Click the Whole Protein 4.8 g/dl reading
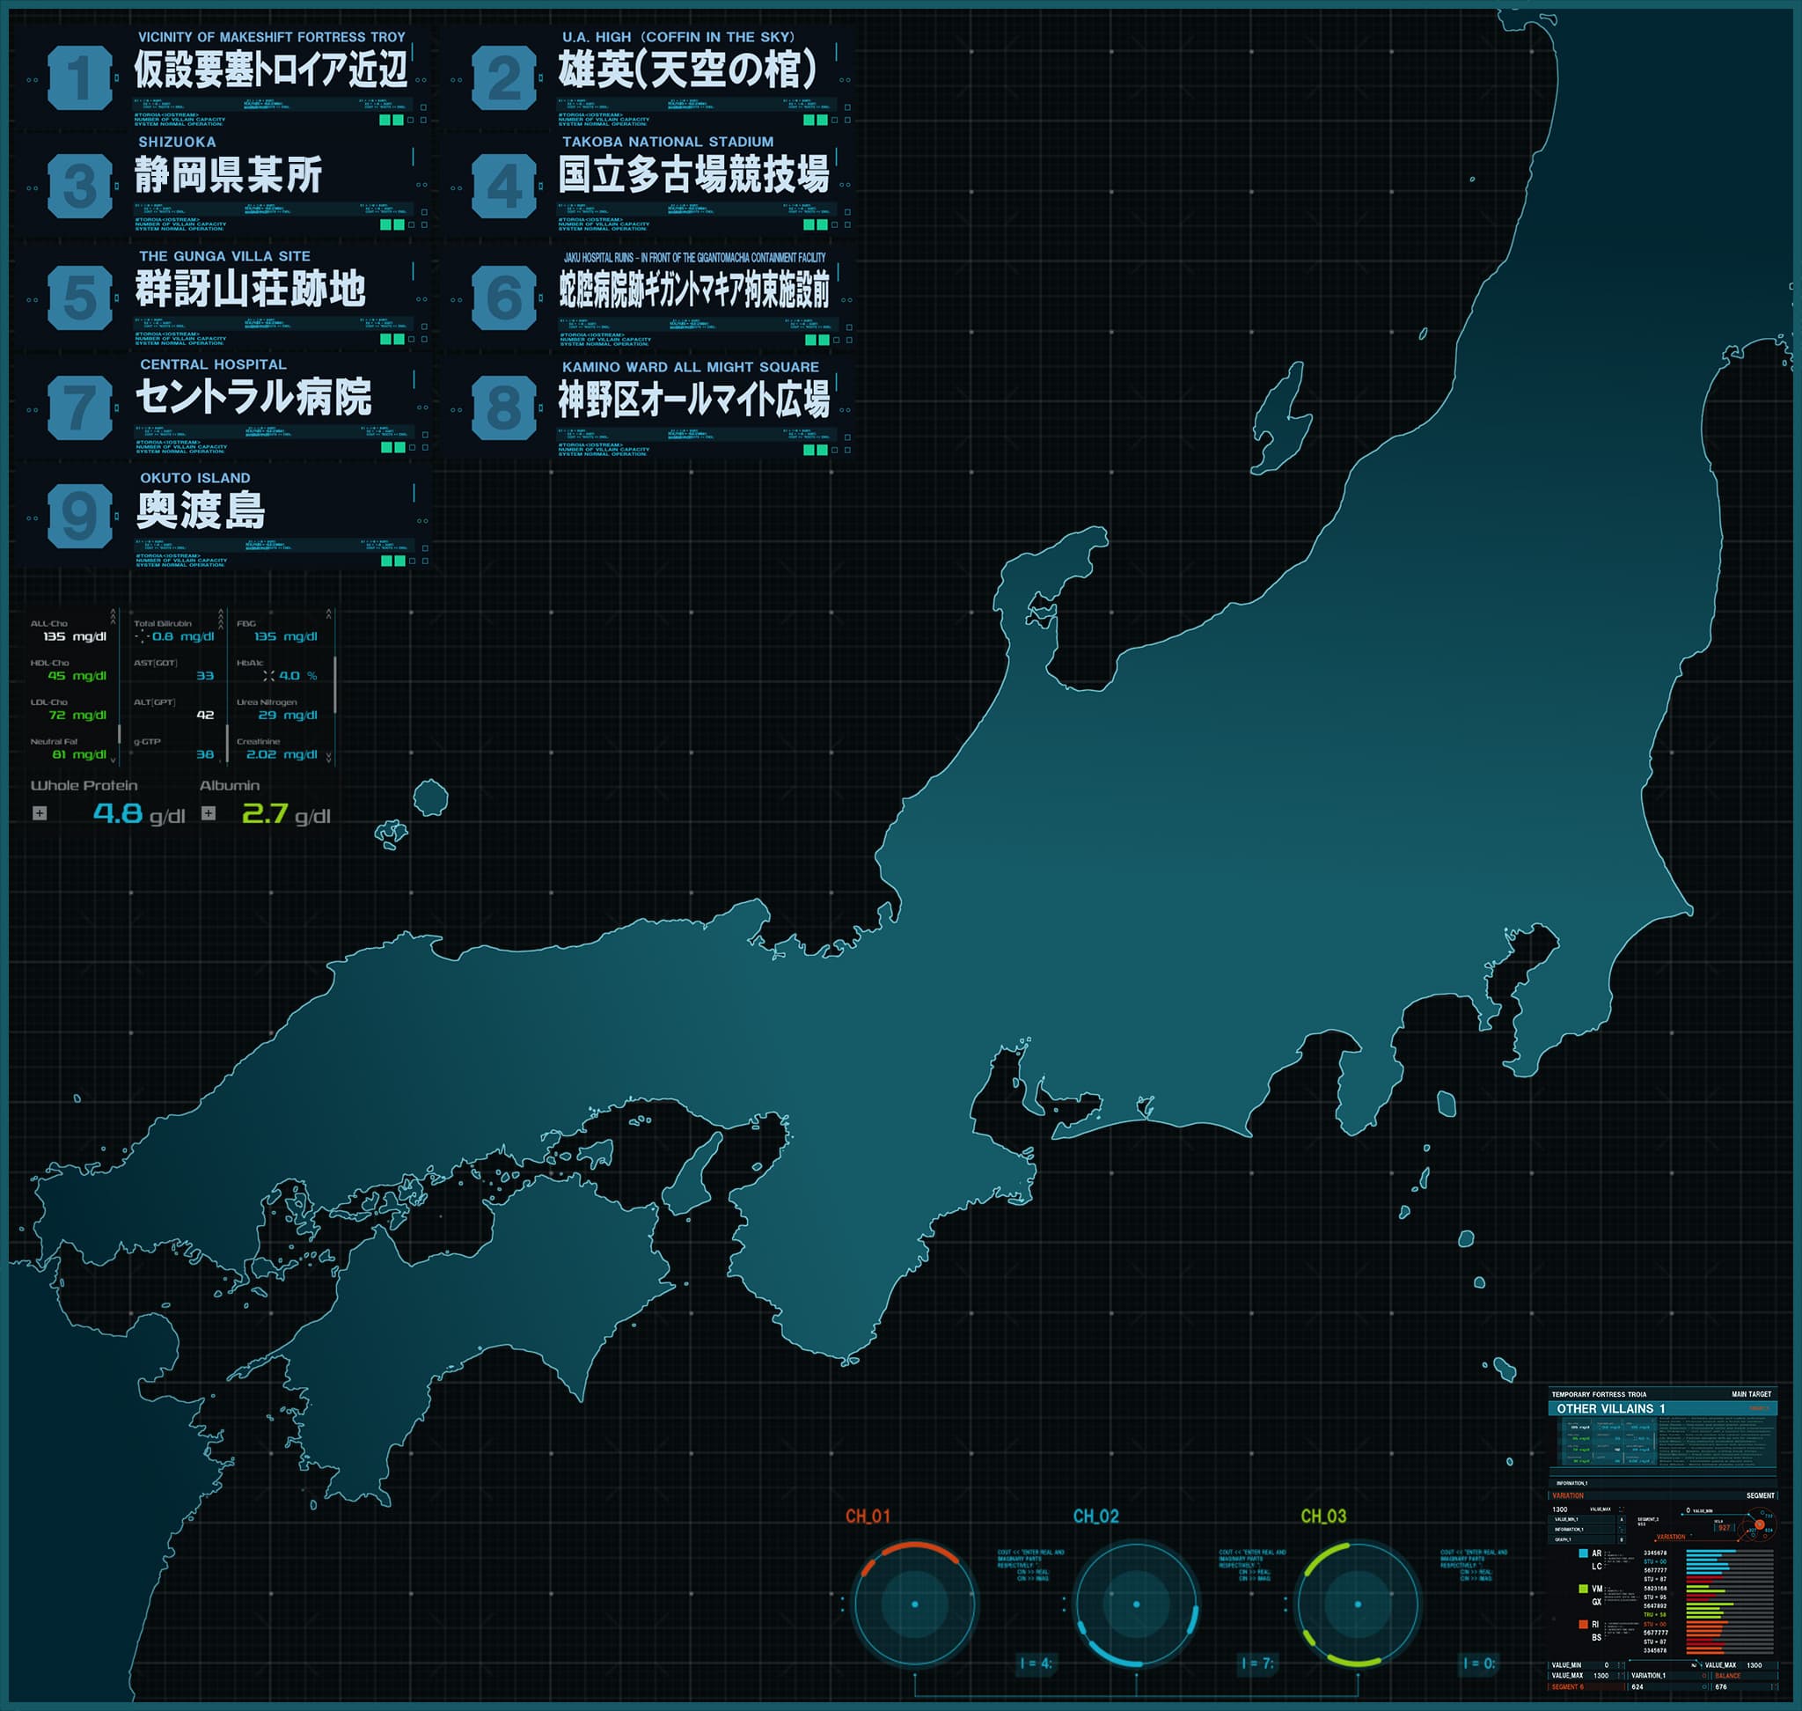This screenshot has height=1711, width=1802. click(139, 813)
